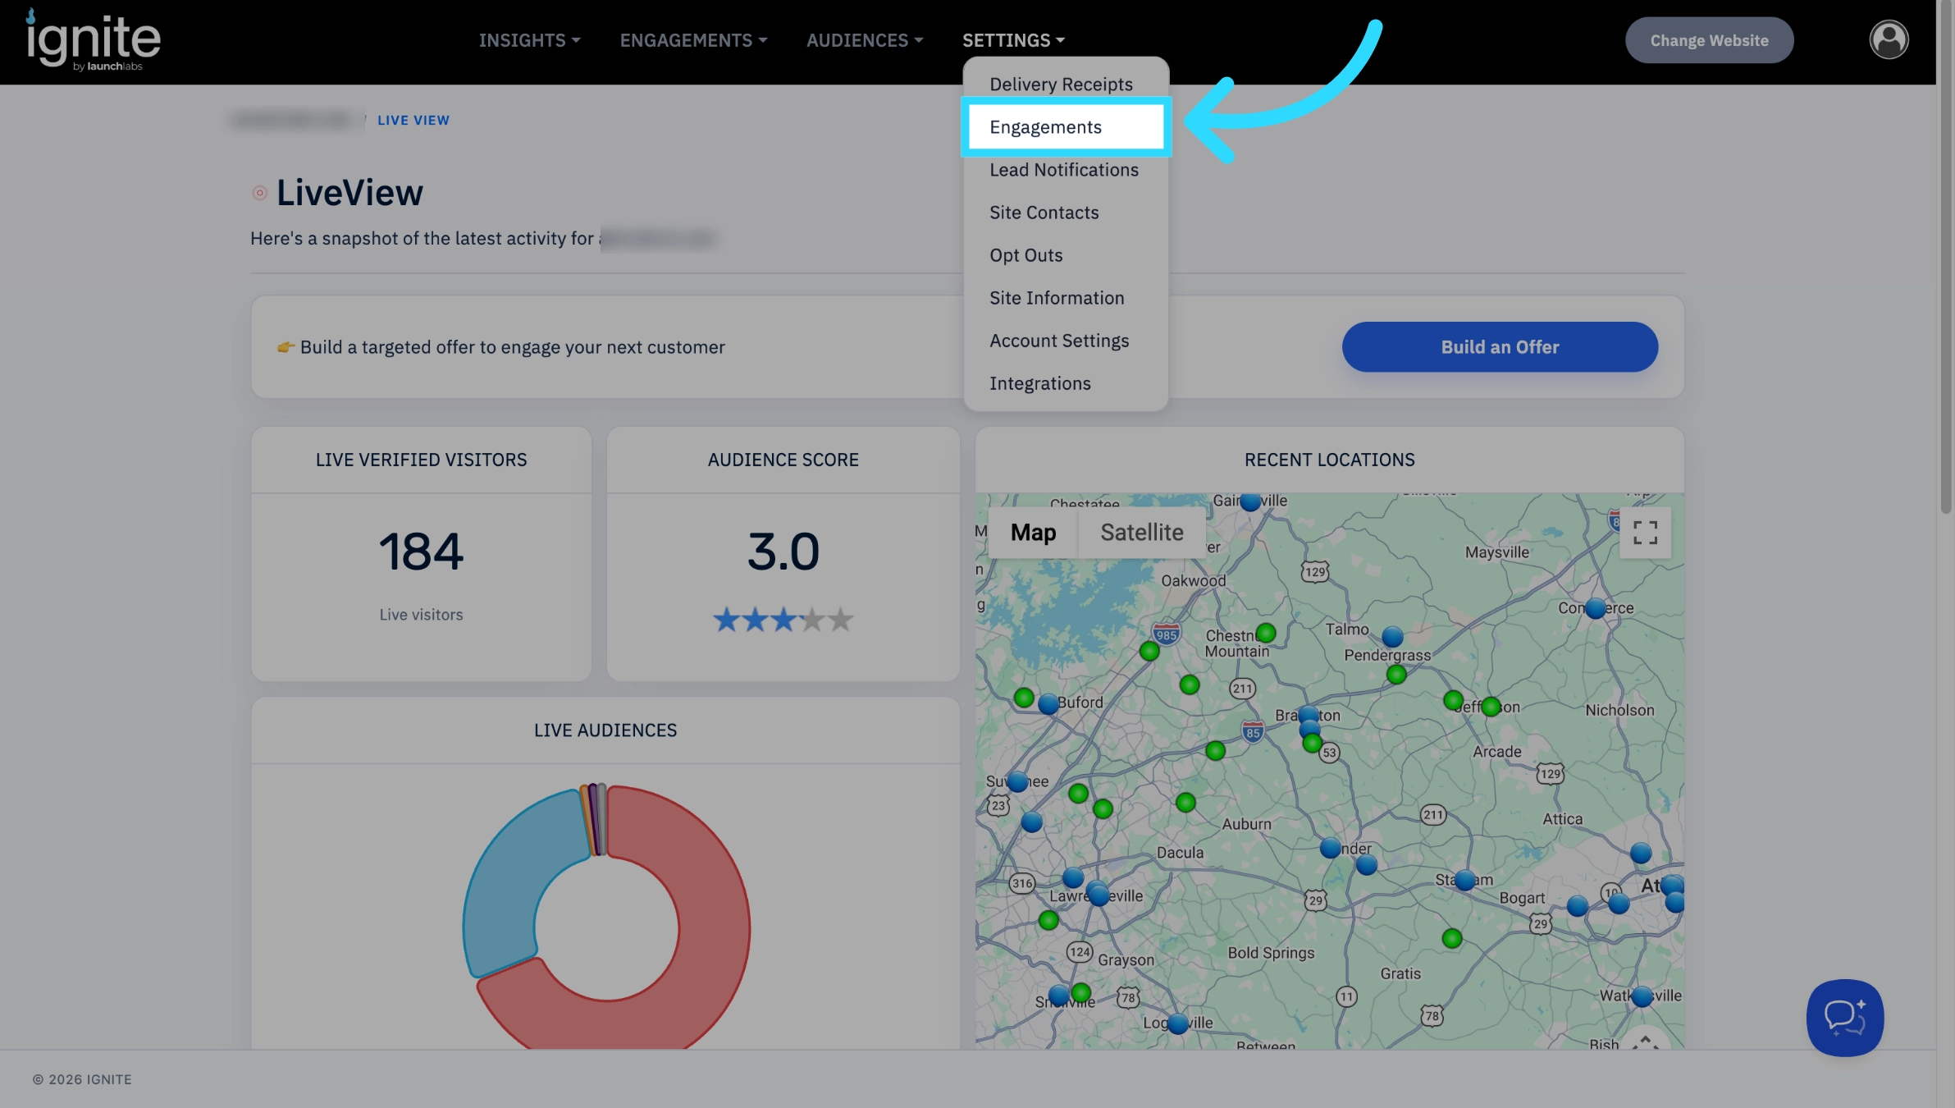Select Lead Notifications menu item

(1064, 170)
